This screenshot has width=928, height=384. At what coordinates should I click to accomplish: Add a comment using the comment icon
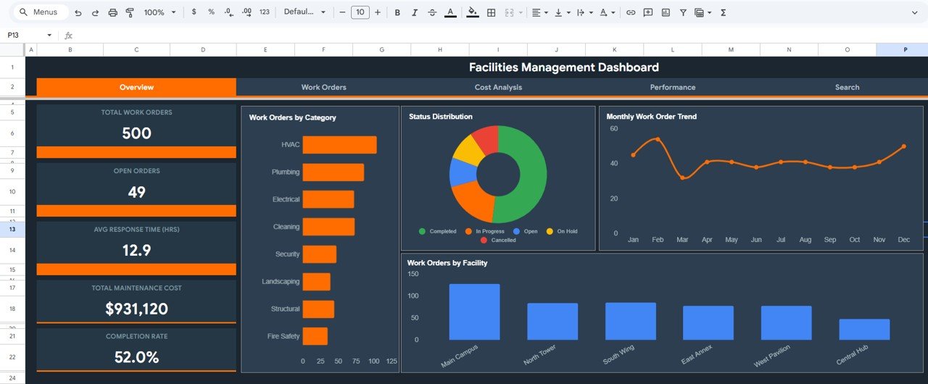[x=648, y=12]
